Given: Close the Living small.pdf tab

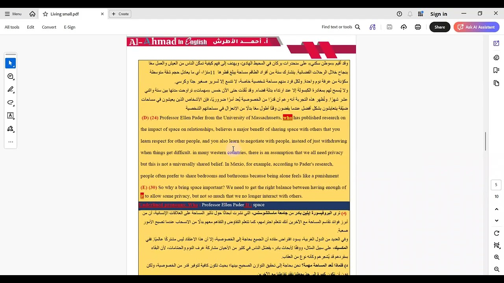Looking at the screenshot, I should click(102, 14).
